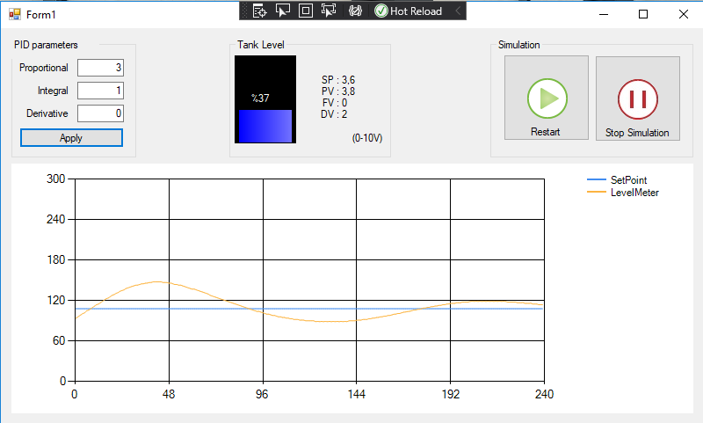
Task: Click the 'PID parameters' group label
Action: [46, 45]
